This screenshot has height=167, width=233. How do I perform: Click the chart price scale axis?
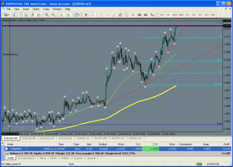pyautogui.click(x=227, y=75)
